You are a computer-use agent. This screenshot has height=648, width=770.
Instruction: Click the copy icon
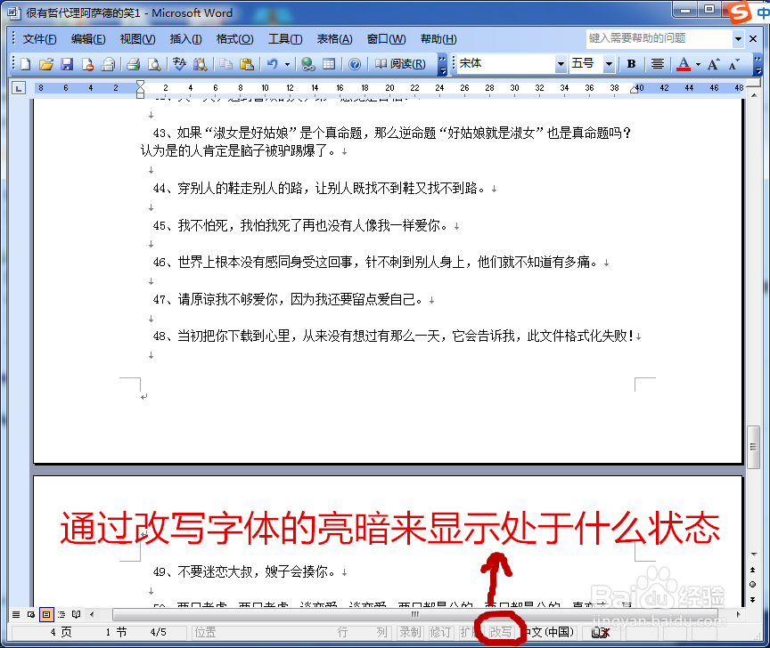click(225, 64)
